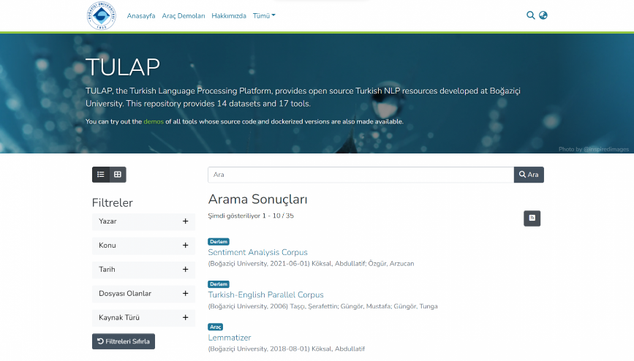Image resolution: width=634 pixels, height=361 pixels.
Task: Expand the Tarih filter
Action: click(185, 270)
